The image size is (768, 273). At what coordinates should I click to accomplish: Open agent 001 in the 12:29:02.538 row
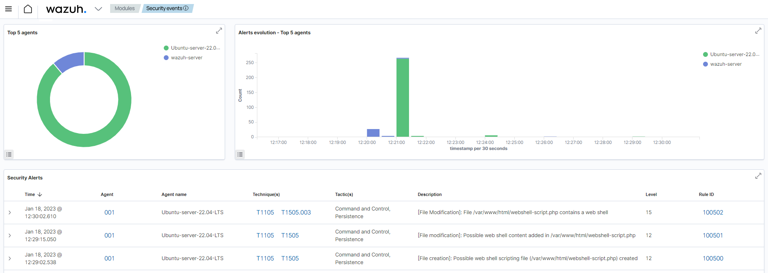(x=109, y=258)
